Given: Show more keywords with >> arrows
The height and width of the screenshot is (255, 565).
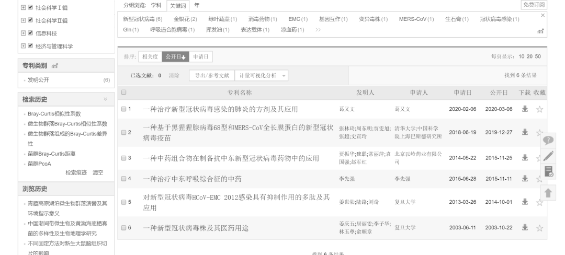Looking at the screenshot, I should pyautogui.click(x=318, y=30).
